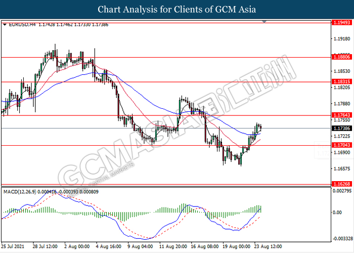
Task: Click the current price 1.17386 label
Action: [342, 129]
